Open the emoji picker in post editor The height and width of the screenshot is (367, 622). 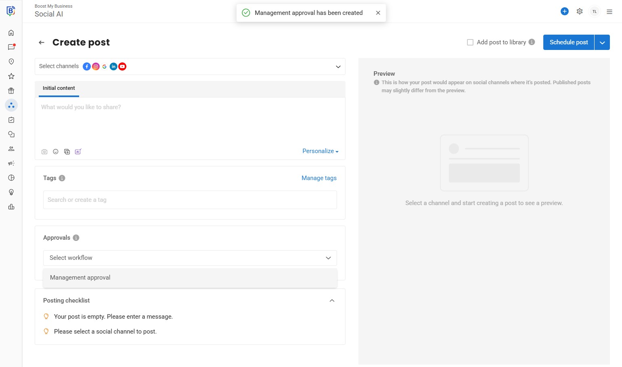coord(56,152)
